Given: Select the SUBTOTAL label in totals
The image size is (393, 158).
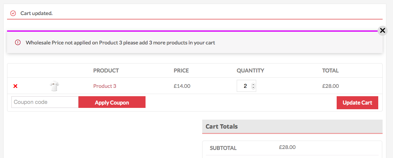Looking at the screenshot, I should point(223,148).
